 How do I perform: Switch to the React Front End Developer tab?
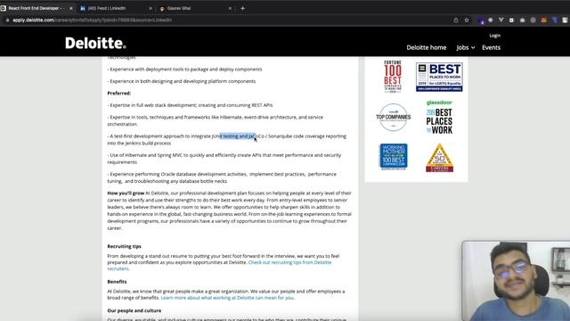(37, 8)
